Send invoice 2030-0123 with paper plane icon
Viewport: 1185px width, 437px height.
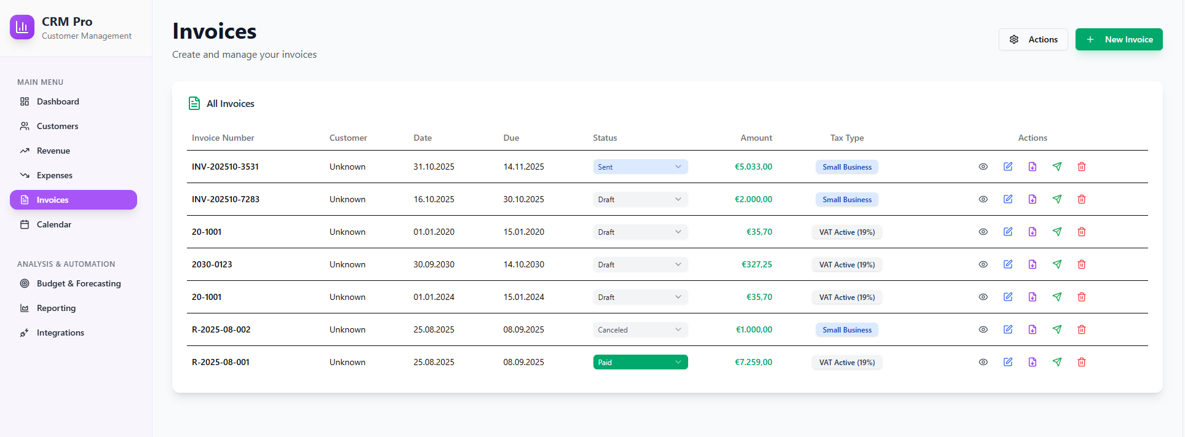[x=1057, y=264]
